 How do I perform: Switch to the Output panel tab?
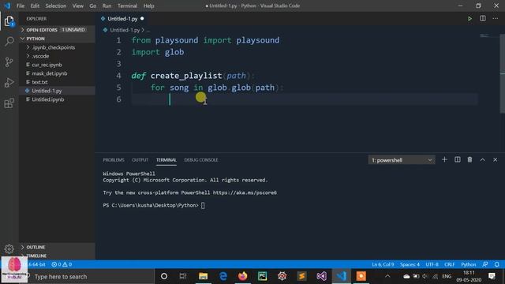coord(140,160)
